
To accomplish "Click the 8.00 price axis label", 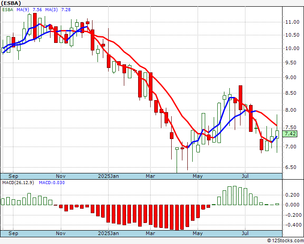I will [291, 110].
